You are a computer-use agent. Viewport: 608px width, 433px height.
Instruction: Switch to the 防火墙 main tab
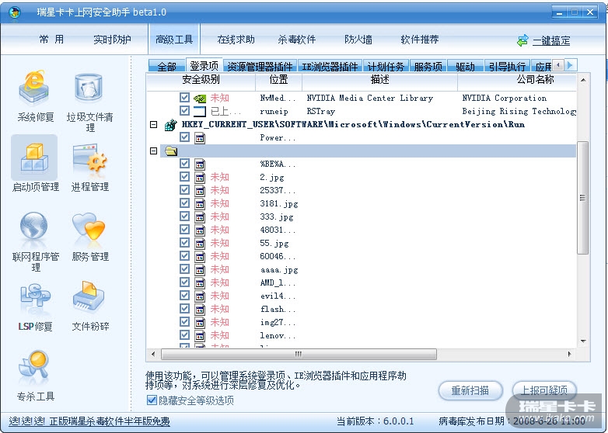[358, 40]
